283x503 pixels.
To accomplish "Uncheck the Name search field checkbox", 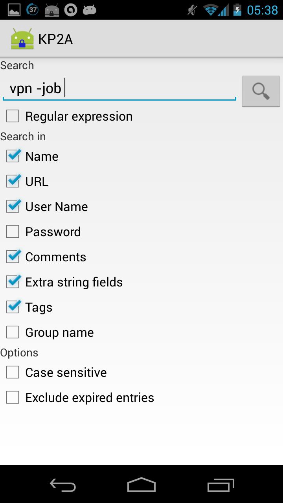I will [x=13, y=156].
